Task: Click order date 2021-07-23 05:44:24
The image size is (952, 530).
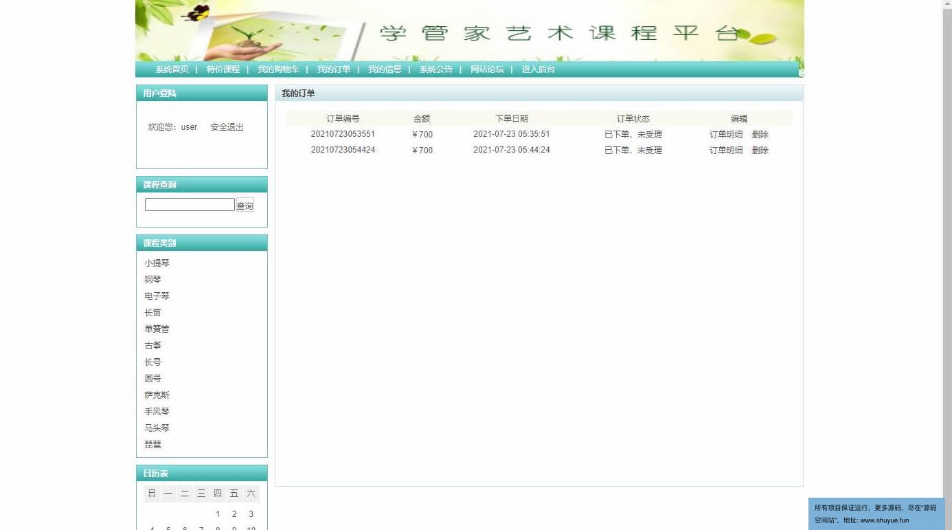Action: click(512, 150)
